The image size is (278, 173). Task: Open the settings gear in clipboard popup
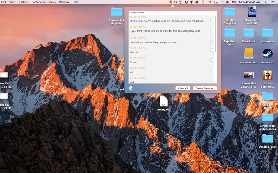(131, 88)
